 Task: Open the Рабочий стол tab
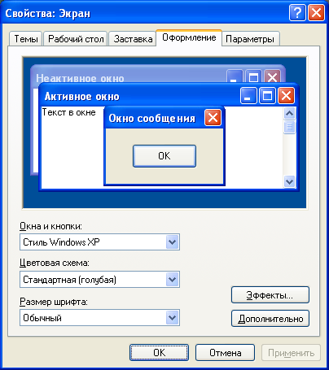[76, 39]
